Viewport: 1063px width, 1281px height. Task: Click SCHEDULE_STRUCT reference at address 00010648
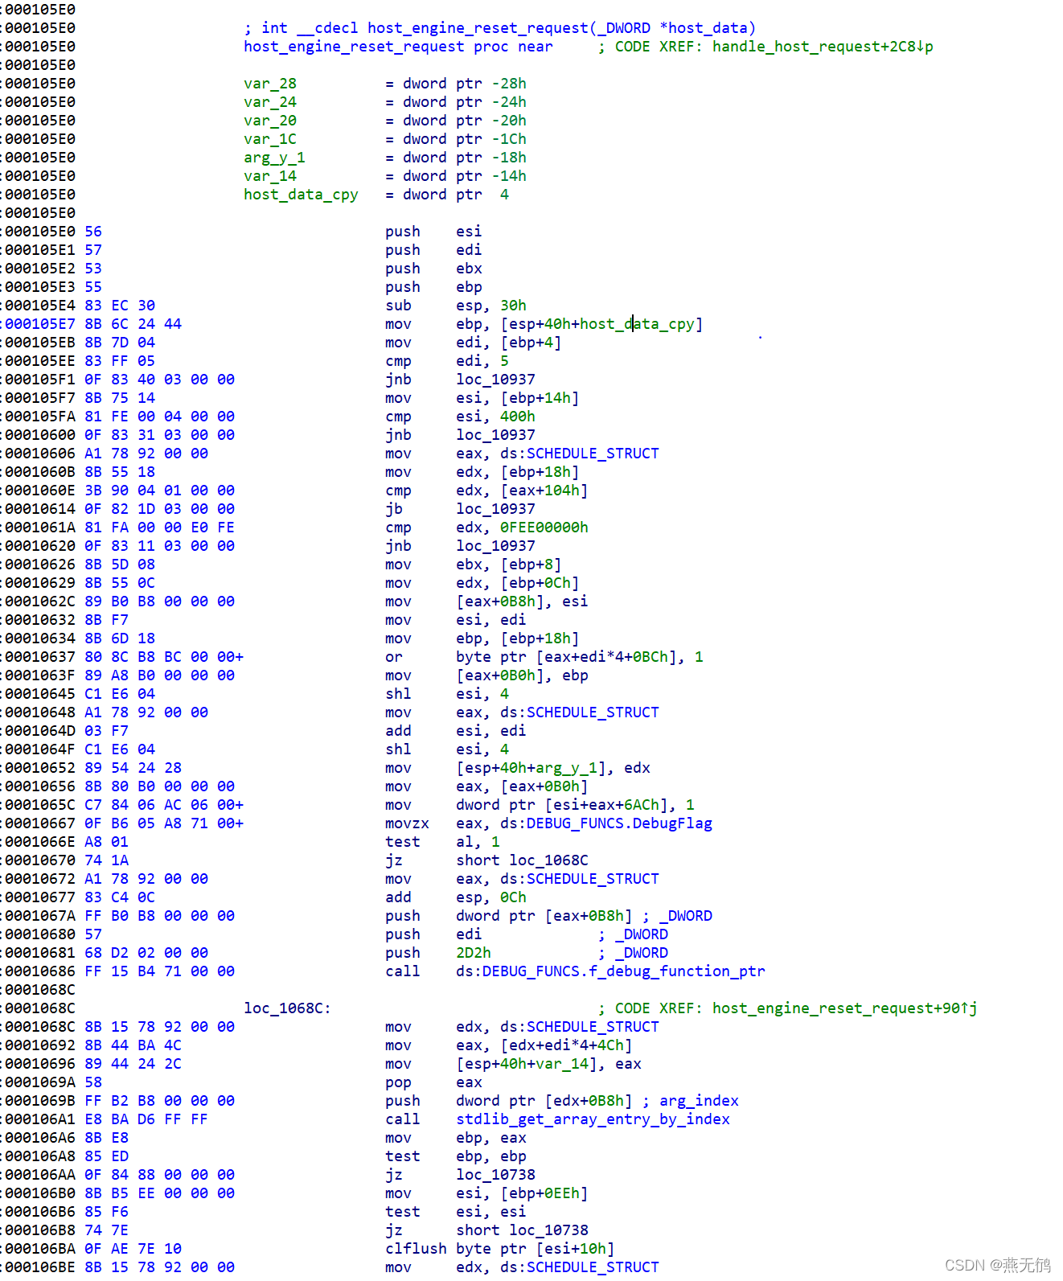(x=593, y=712)
